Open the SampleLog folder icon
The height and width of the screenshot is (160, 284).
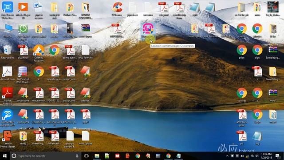point(273,72)
